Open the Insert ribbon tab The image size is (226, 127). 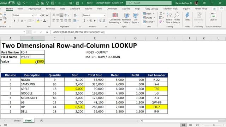pyautogui.click(x=20, y=8)
